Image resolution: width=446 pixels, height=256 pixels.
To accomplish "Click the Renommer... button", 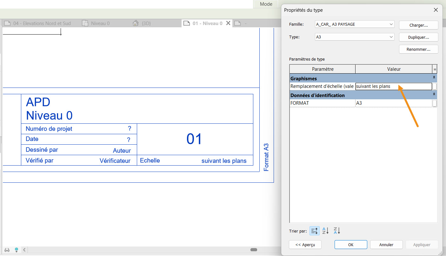I will [x=418, y=49].
